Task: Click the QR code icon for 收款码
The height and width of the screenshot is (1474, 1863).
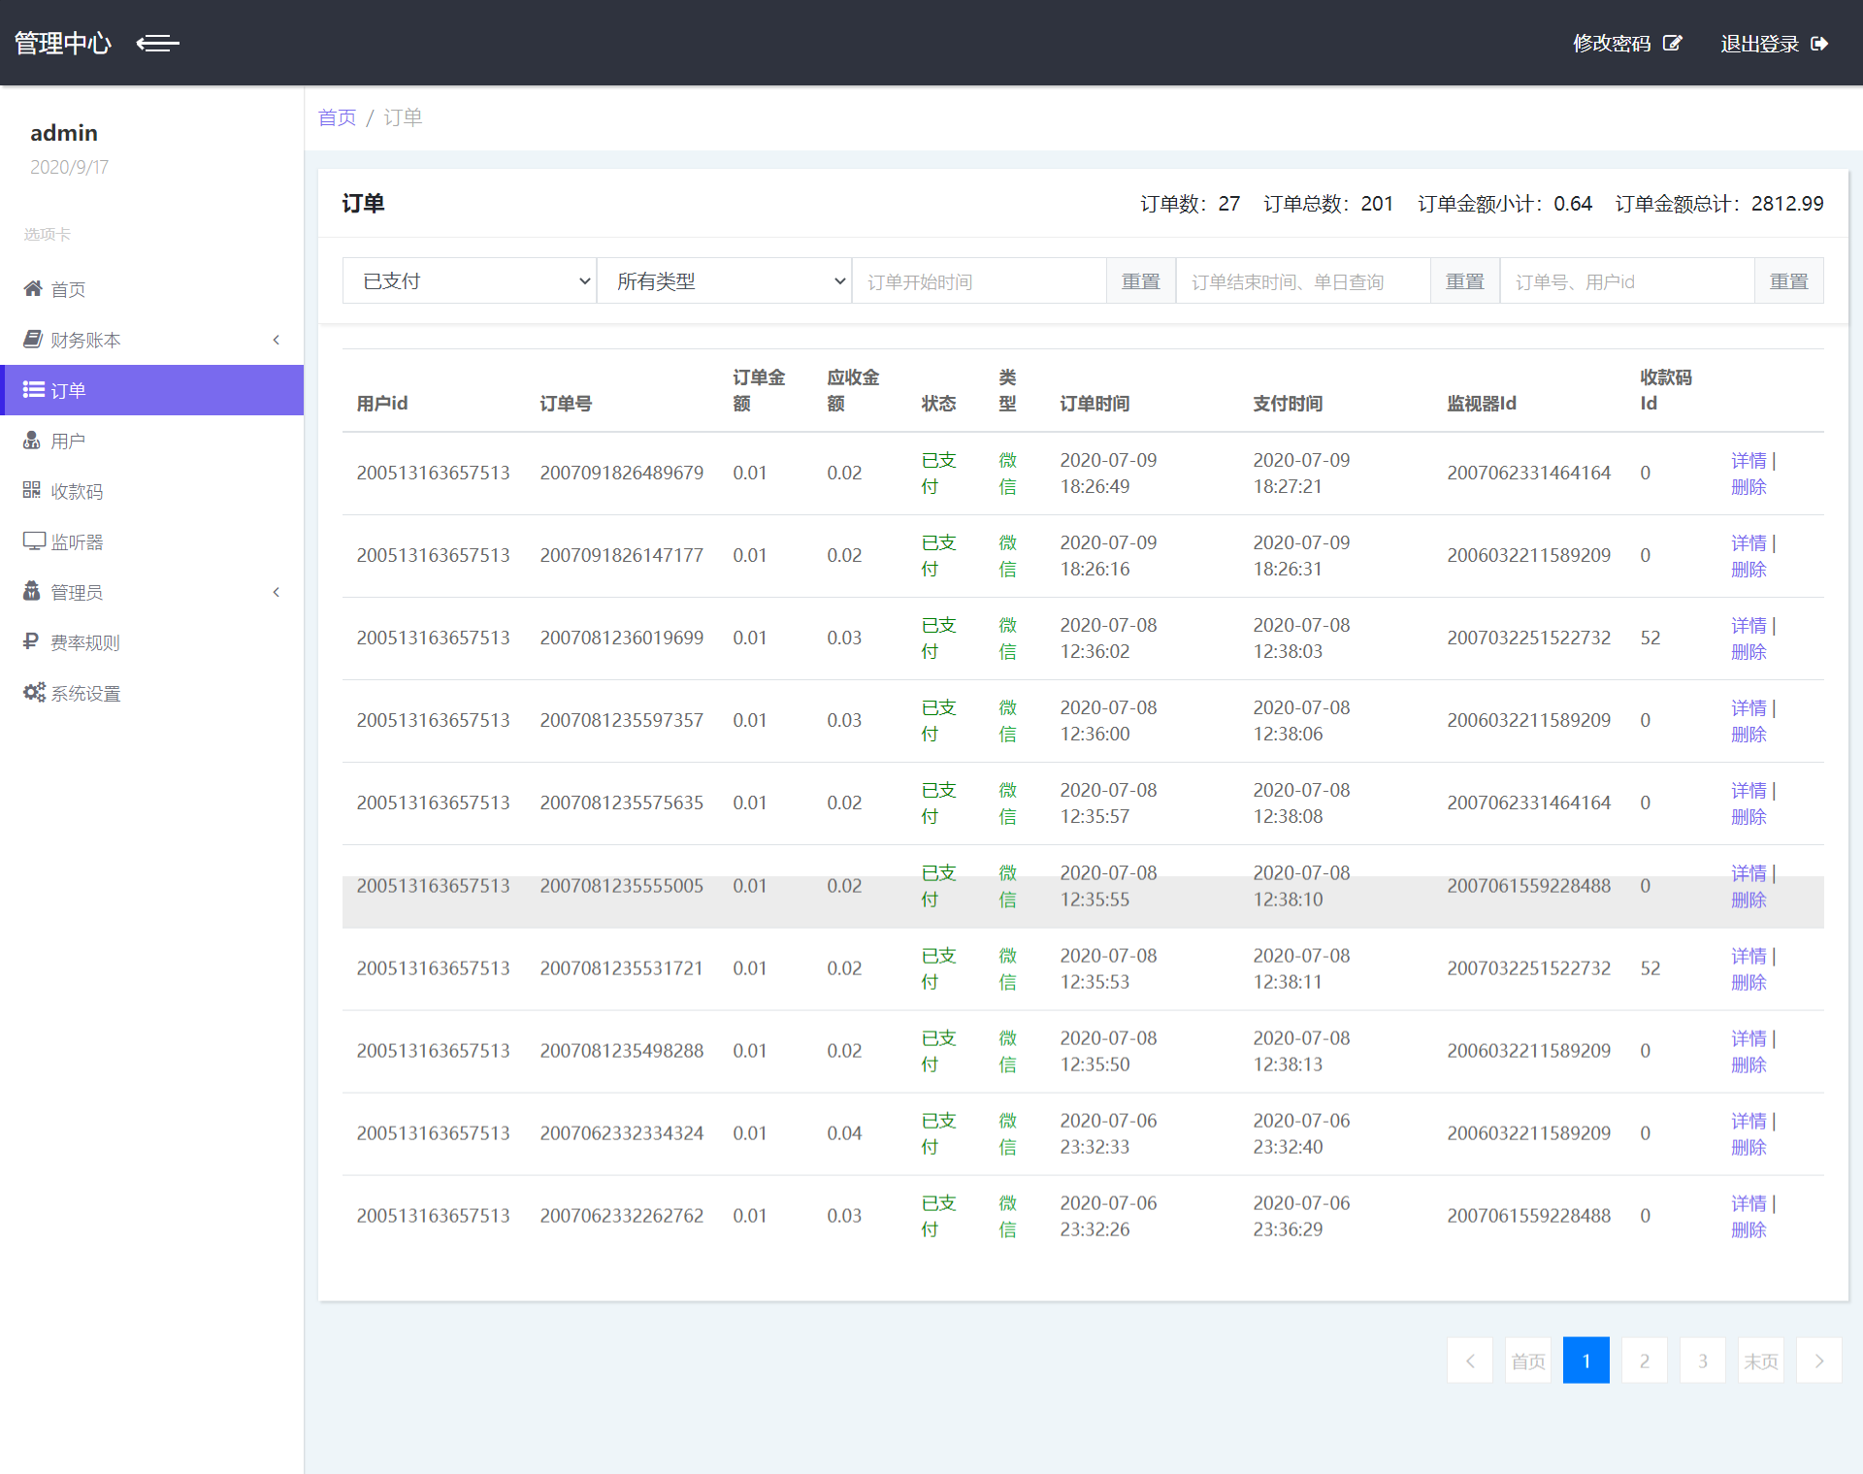Action: [x=32, y=490]
